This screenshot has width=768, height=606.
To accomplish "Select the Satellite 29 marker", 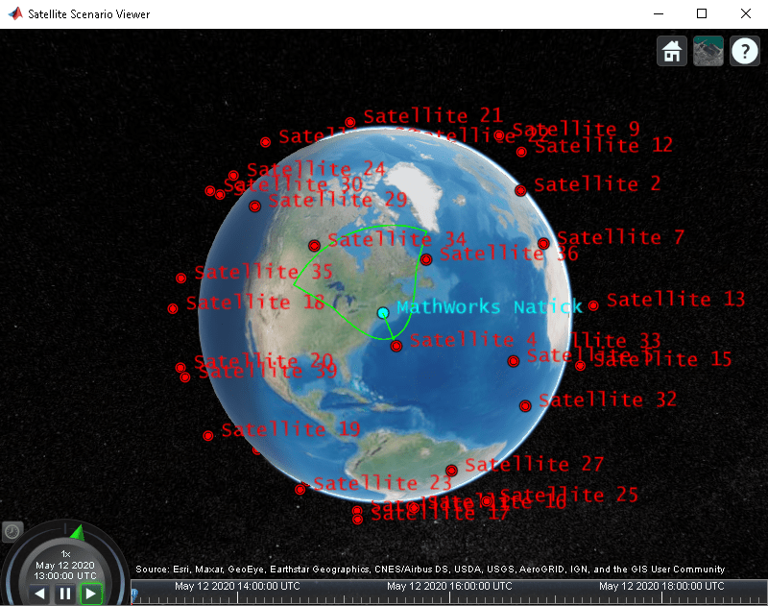I will point(254,206).
